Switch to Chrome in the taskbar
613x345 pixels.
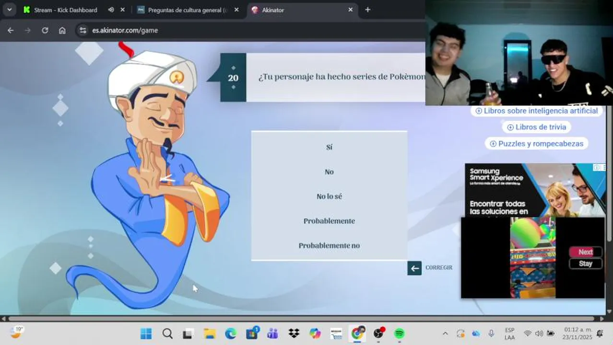[x=357, y=333]
